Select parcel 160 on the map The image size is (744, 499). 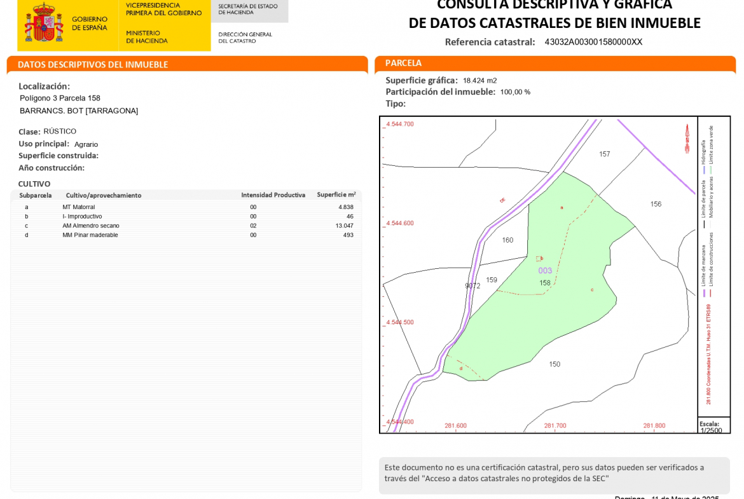507,240
